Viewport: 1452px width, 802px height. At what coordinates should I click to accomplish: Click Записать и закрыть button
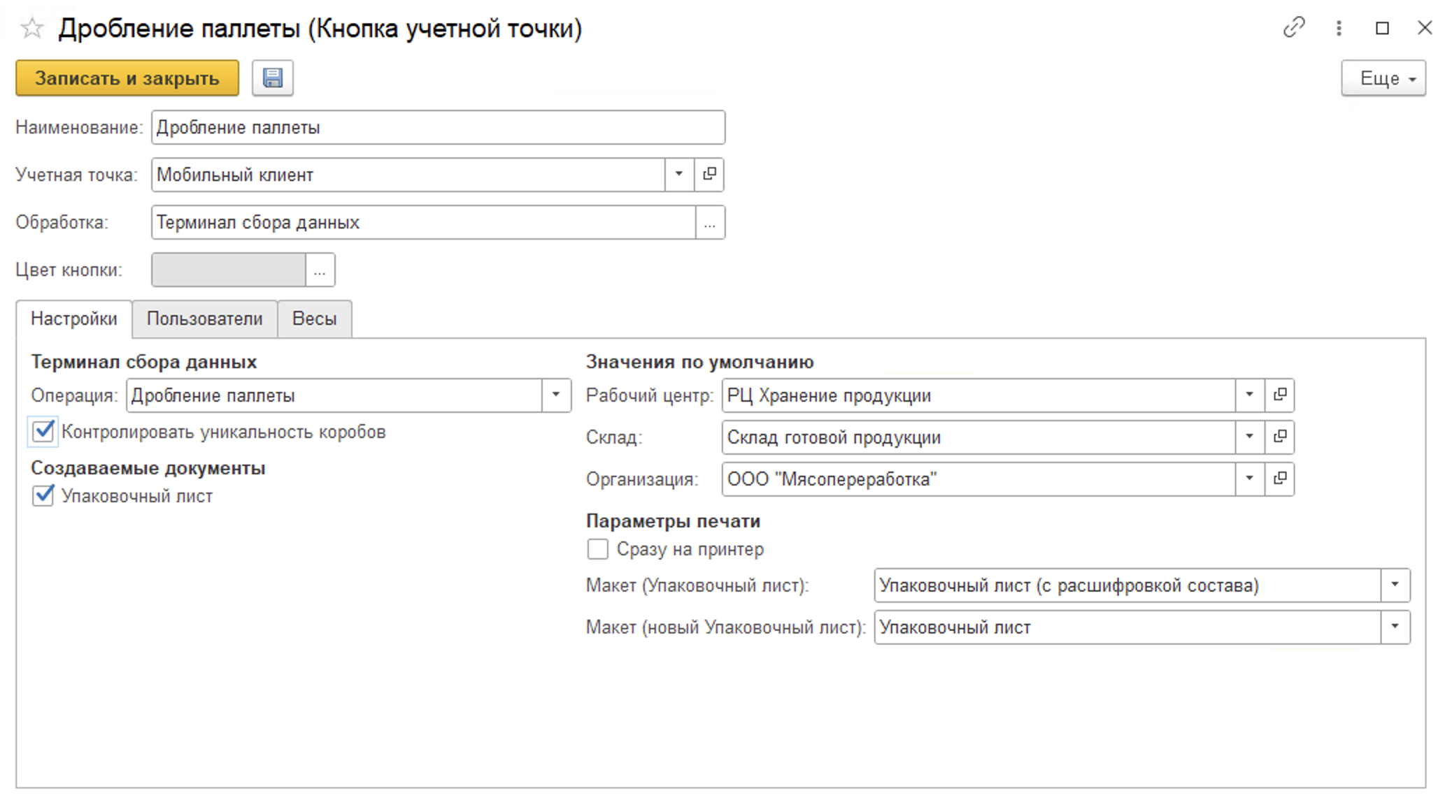tap(127, 78)
